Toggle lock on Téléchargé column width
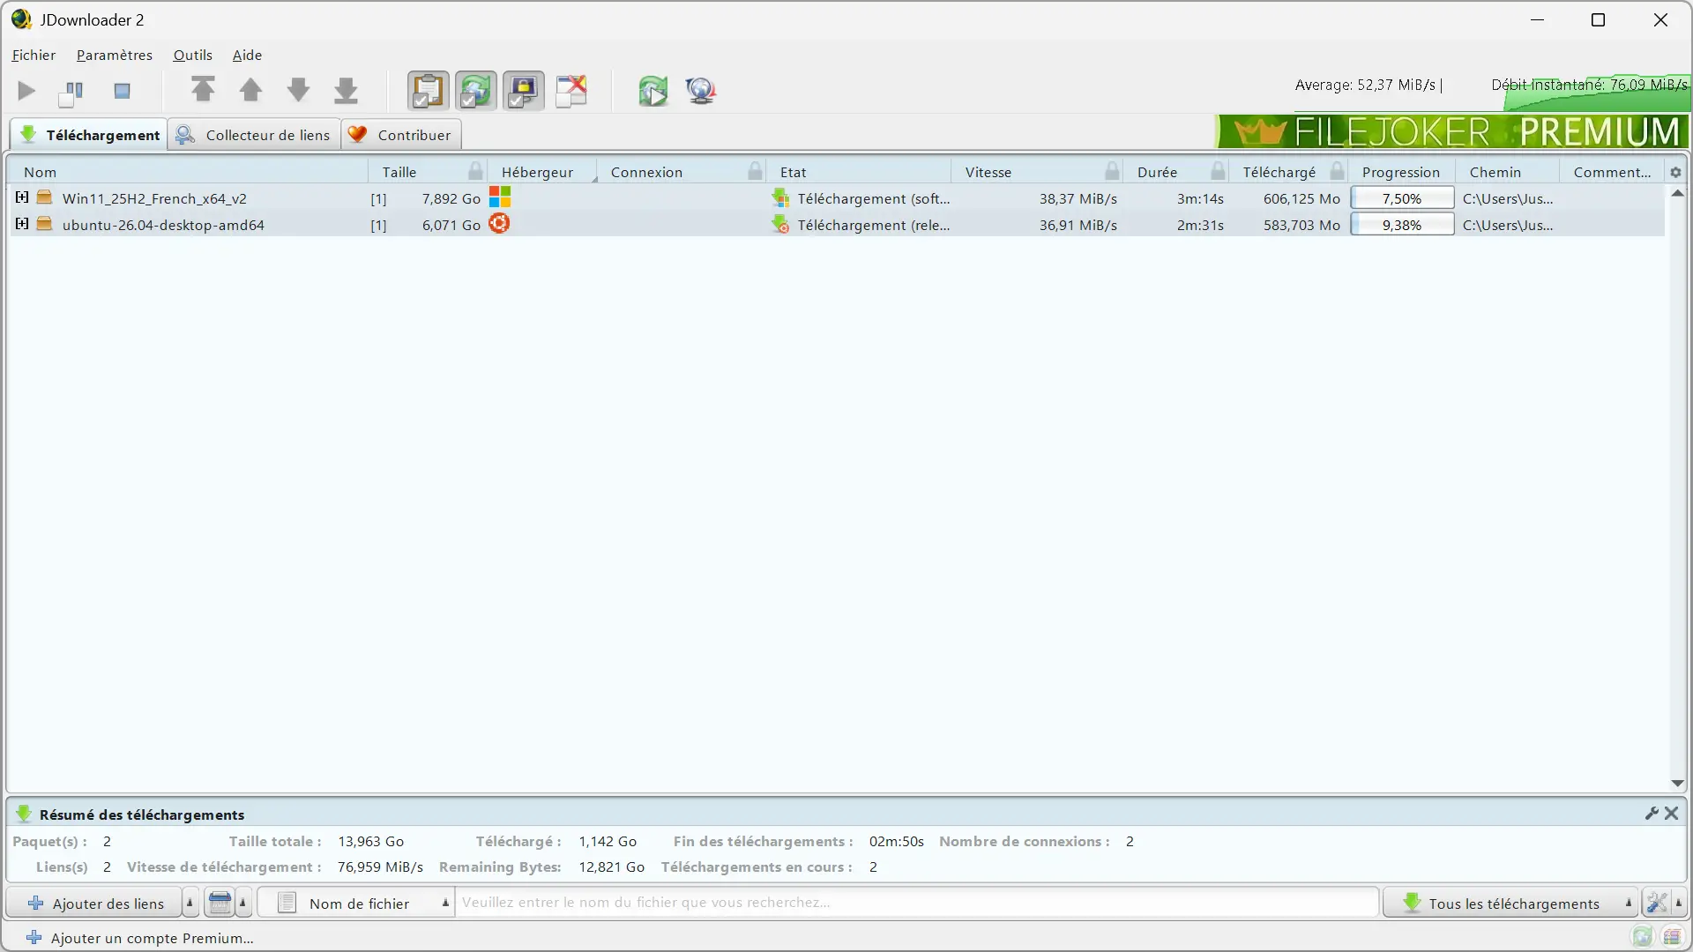 click(1337, 171)
